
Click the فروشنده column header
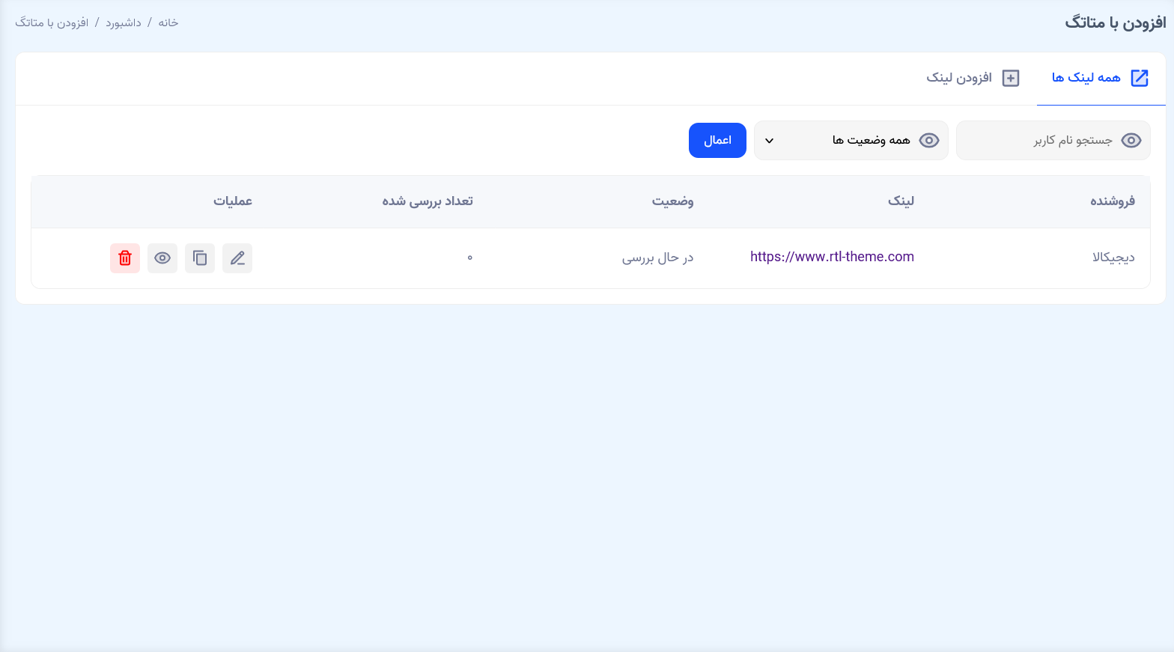[x=1112, y=201]
